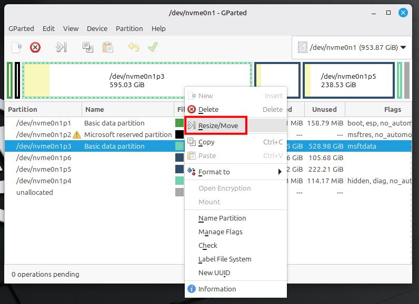The width and height of the screenshot is (419, 304).
Task: Click the copy partition toolbar icon
Action: pos(88,47)
